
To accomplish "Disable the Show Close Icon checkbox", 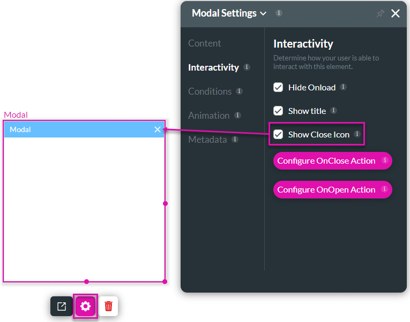I will pos(278,134).
